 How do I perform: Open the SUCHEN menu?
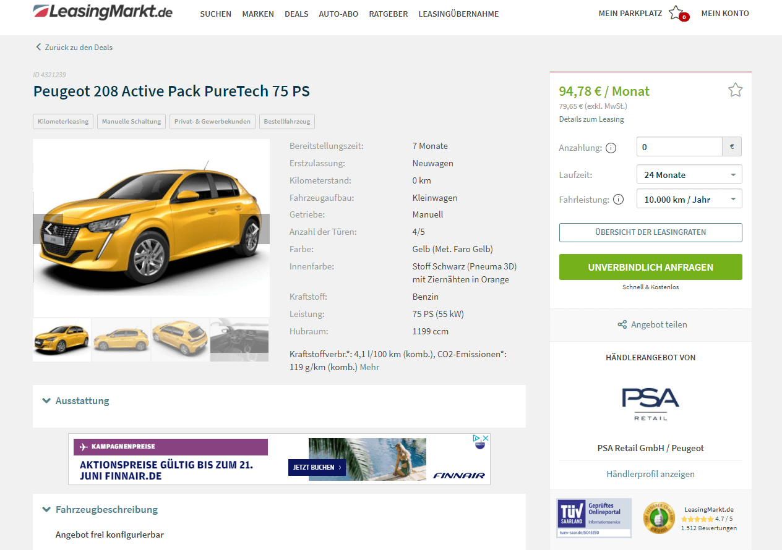pyautogui.click(x=216, y=14)
